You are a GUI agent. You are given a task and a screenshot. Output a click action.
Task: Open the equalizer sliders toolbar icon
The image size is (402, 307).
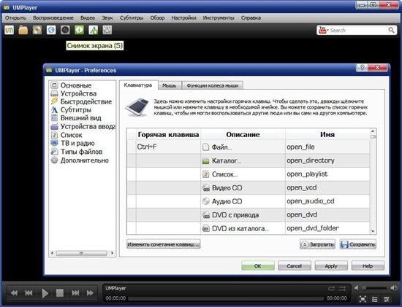point(107,30)
